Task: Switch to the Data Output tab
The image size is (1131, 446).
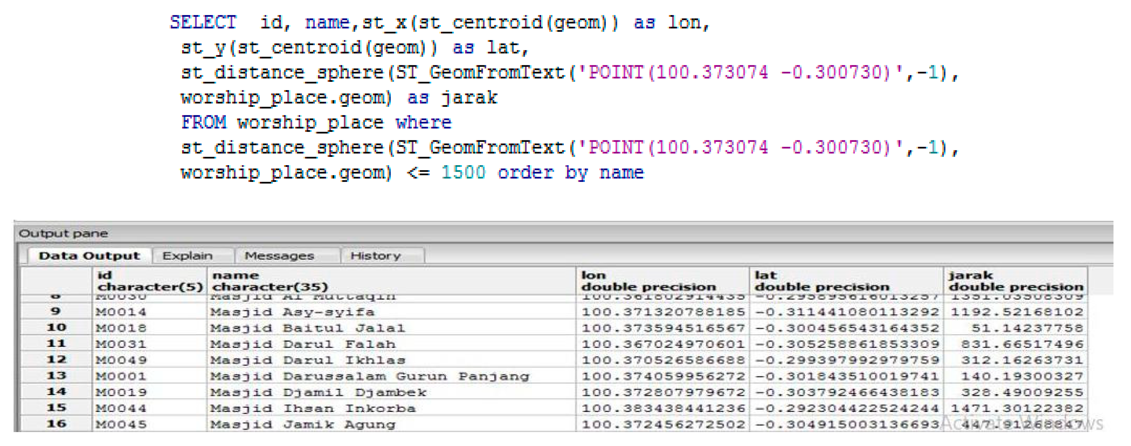Action: point(89,256)
